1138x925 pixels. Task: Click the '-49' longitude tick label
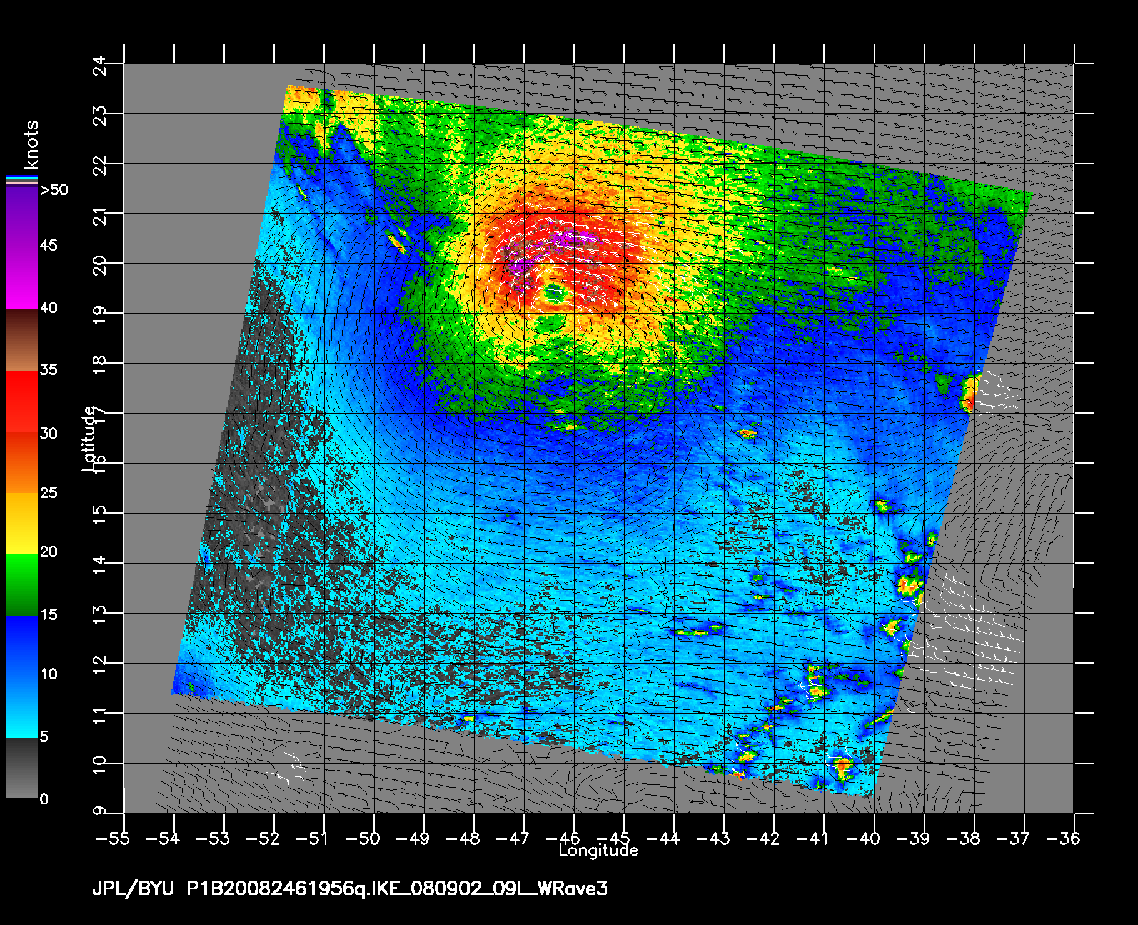(413, 838)
